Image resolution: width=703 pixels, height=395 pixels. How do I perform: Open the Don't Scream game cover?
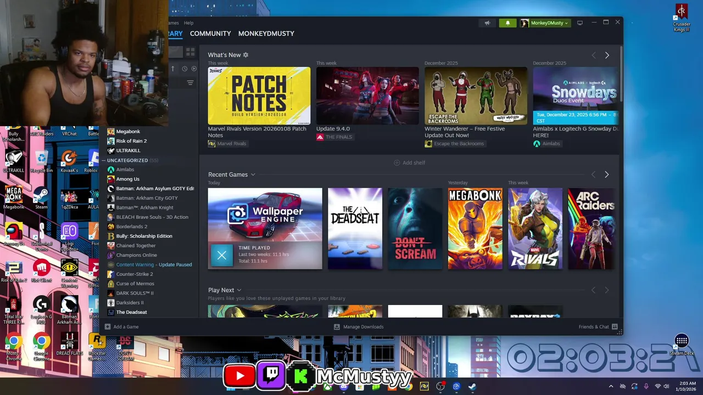[415, 229]
